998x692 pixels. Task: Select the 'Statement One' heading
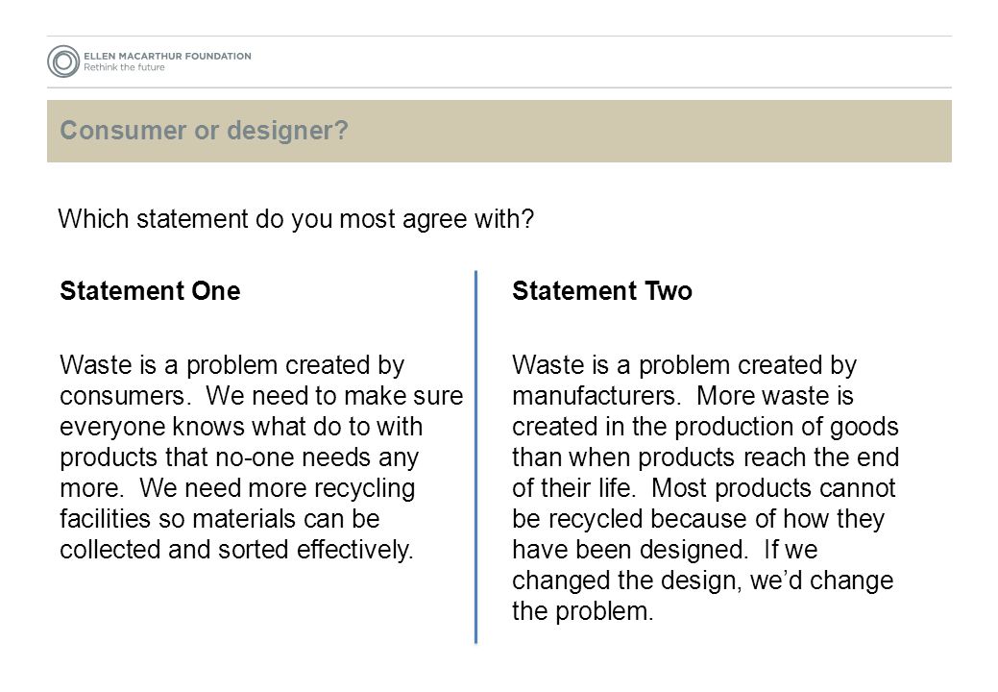coord(150,291)
